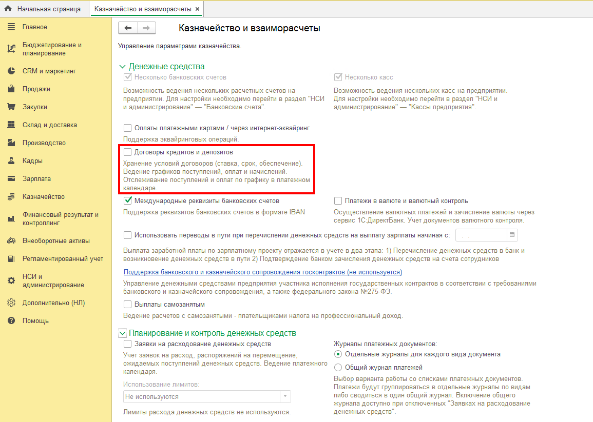Screen dimensions: 593x422
Task: Click the Зарплата card icon
Action: [11, 179]
